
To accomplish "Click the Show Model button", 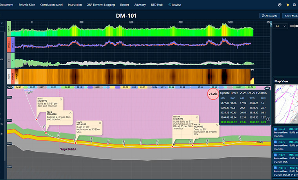I will pyautogui.click(x=291, y=16).
